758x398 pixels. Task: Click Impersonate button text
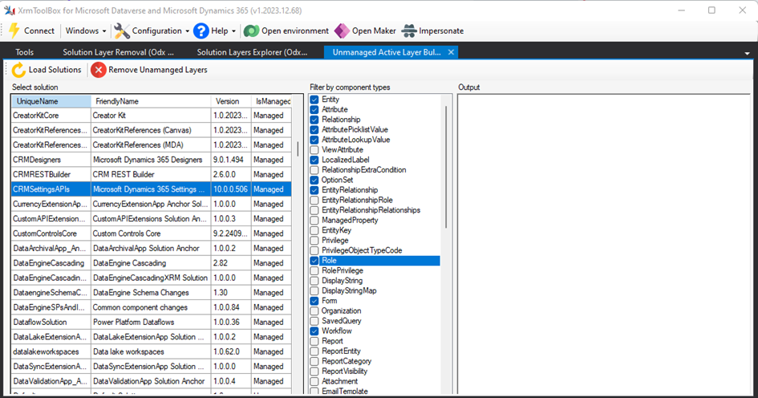tap(441, 31)
